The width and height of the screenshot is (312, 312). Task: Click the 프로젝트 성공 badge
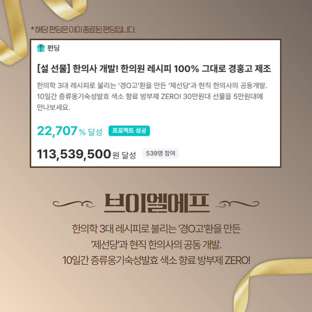point(129,131)
